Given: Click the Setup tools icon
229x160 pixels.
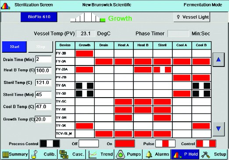Looking at the screenshot, I should 205,155.
